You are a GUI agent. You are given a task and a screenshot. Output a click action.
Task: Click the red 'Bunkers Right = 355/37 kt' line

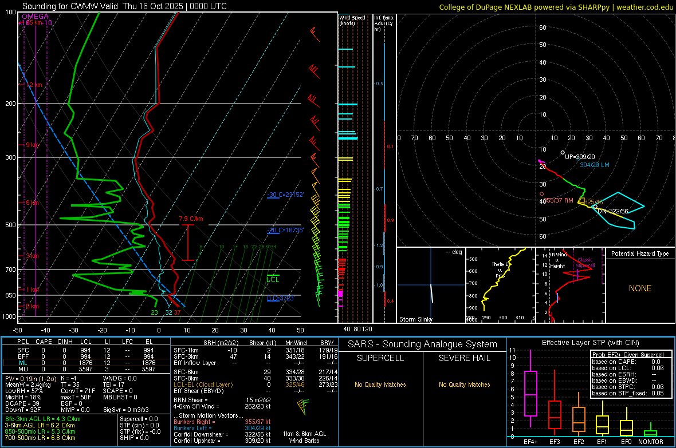coord(222,422)
